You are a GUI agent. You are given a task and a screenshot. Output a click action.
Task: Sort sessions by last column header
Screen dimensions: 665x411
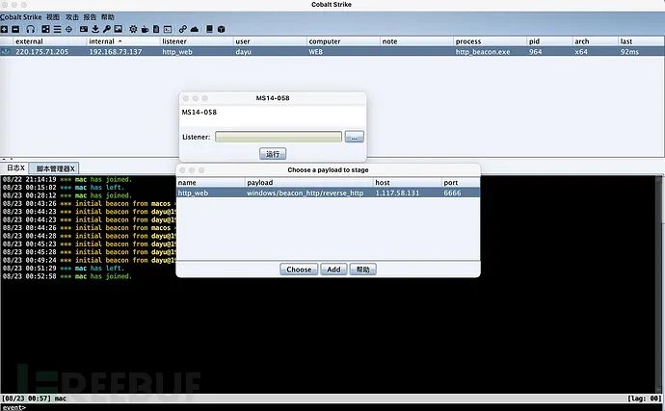tap(641, 41)
